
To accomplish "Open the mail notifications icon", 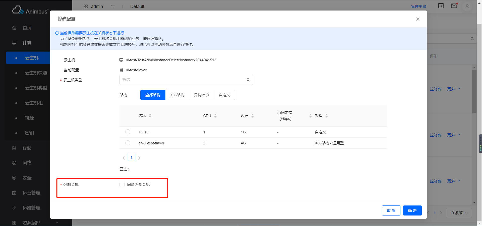I will click(x=454, y=6).
